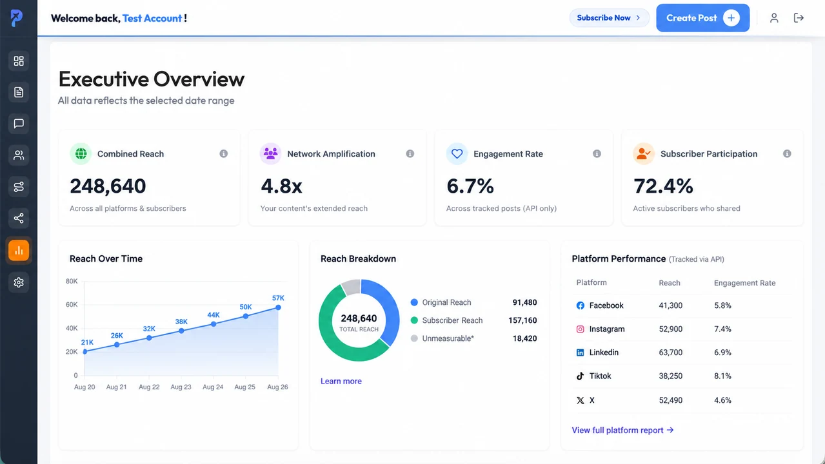
Task: Click the gray Unmeasurable legend dot
Action: [414, 338]
